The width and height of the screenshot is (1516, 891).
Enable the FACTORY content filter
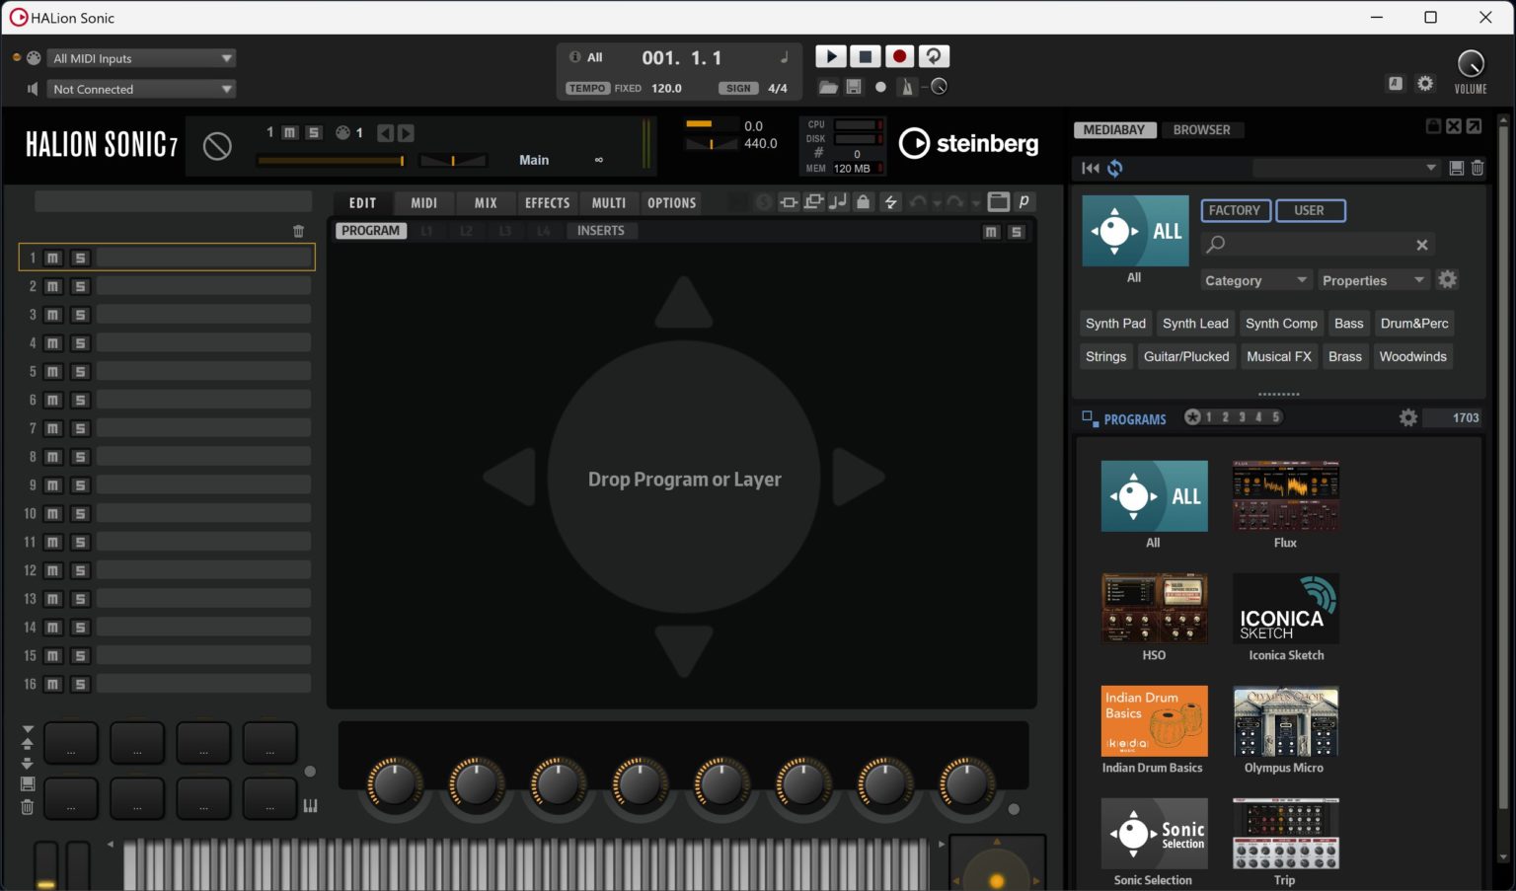(1235, 210)
